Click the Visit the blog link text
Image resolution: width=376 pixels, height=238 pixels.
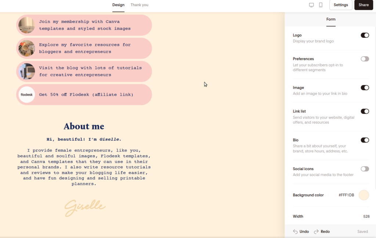(x=90, y=72)
